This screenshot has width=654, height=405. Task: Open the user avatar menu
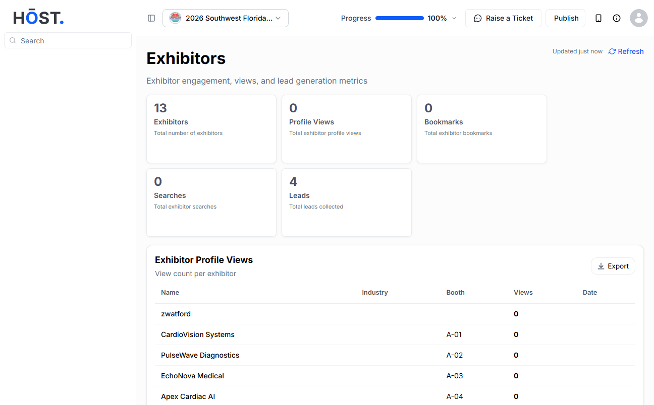point(639,18)
